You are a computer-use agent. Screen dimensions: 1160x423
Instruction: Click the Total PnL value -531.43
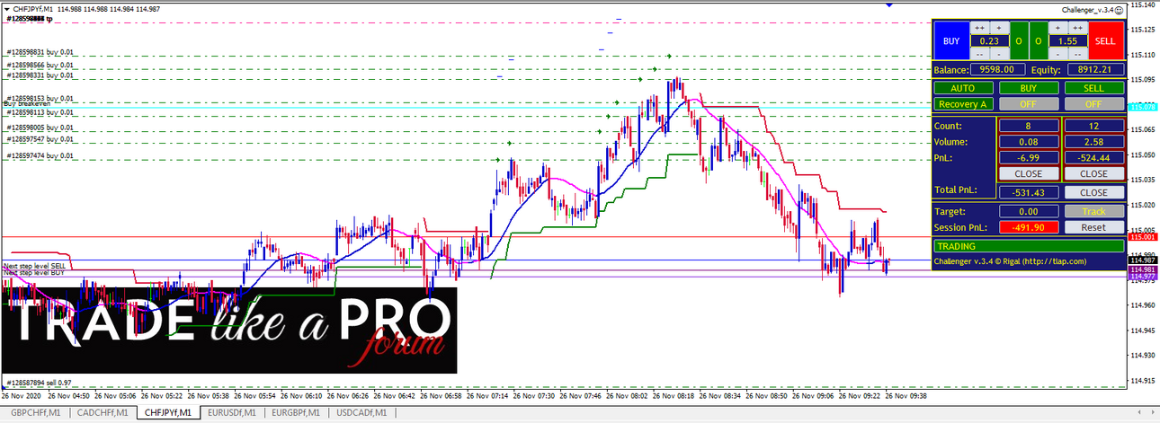(1029, 192)
